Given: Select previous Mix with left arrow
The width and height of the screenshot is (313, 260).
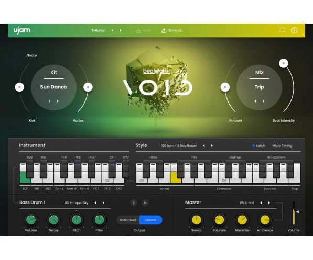Looking at the screenshot, I should [255, 101].
